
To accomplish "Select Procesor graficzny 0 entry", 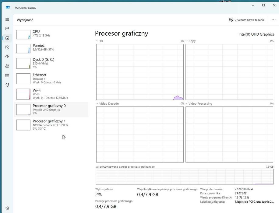I will [x=51, y=109].
